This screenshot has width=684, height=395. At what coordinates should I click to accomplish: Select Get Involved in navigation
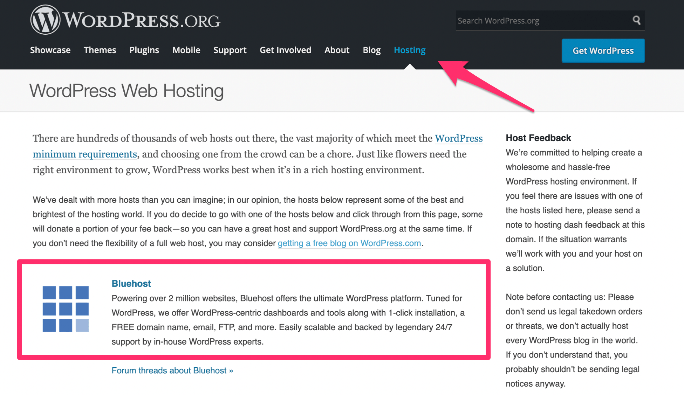click(x=285, y=50)
